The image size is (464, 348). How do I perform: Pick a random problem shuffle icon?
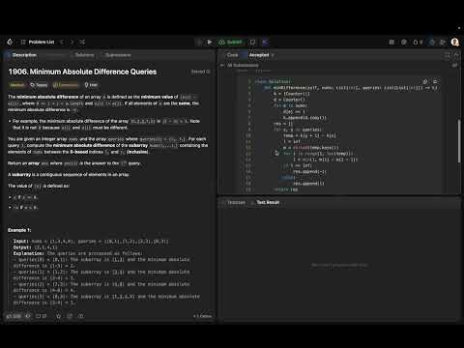pyautogui.click(x=82, y=42)
